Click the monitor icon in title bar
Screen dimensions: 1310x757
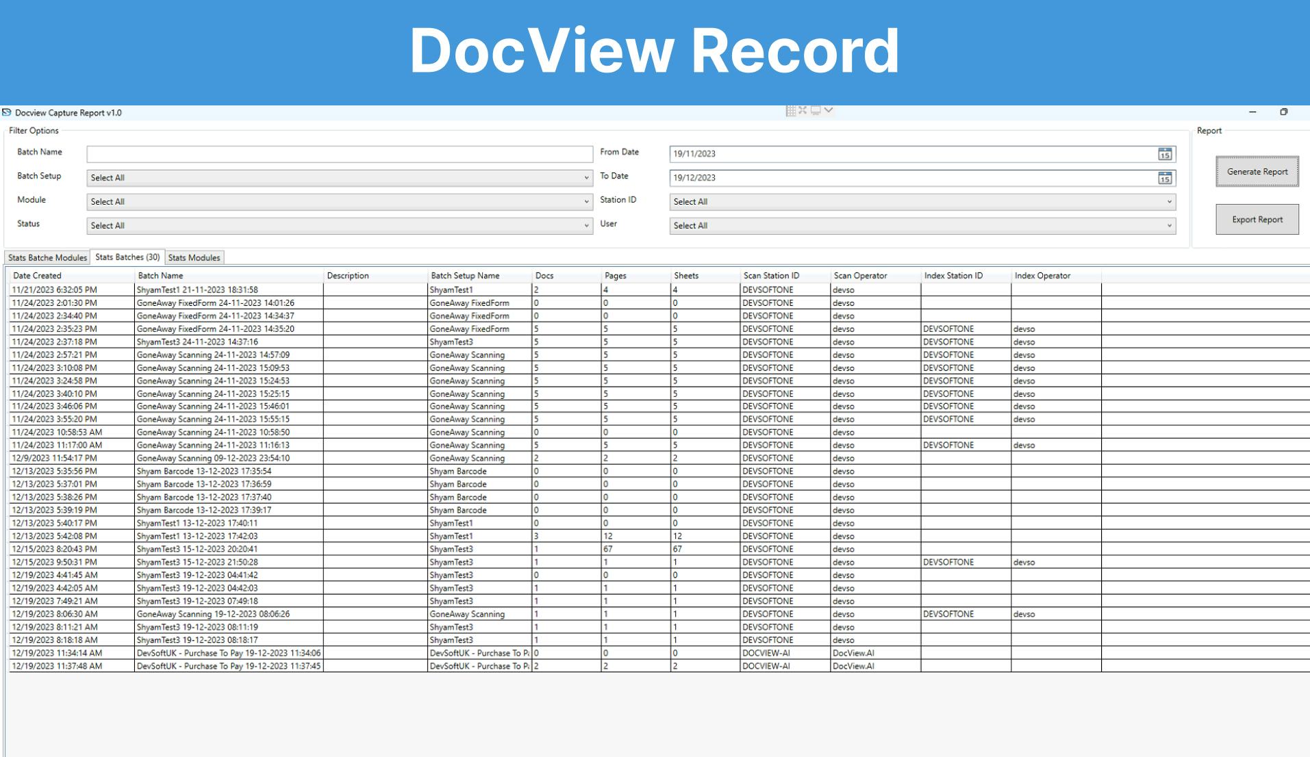coord(815,110)
